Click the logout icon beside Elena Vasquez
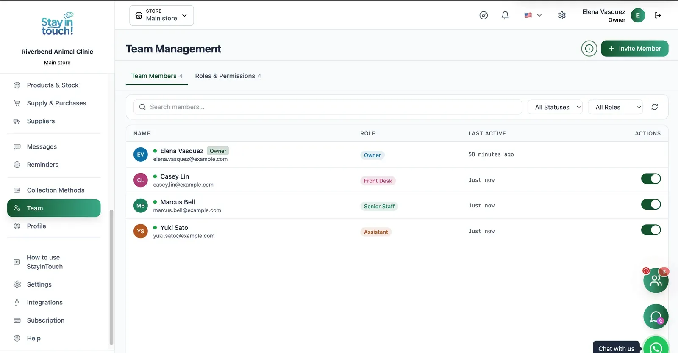678x353 pixels. coord(658,15)
